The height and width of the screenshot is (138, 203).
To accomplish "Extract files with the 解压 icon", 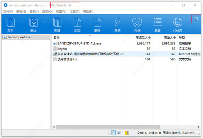I will (33, 25).
